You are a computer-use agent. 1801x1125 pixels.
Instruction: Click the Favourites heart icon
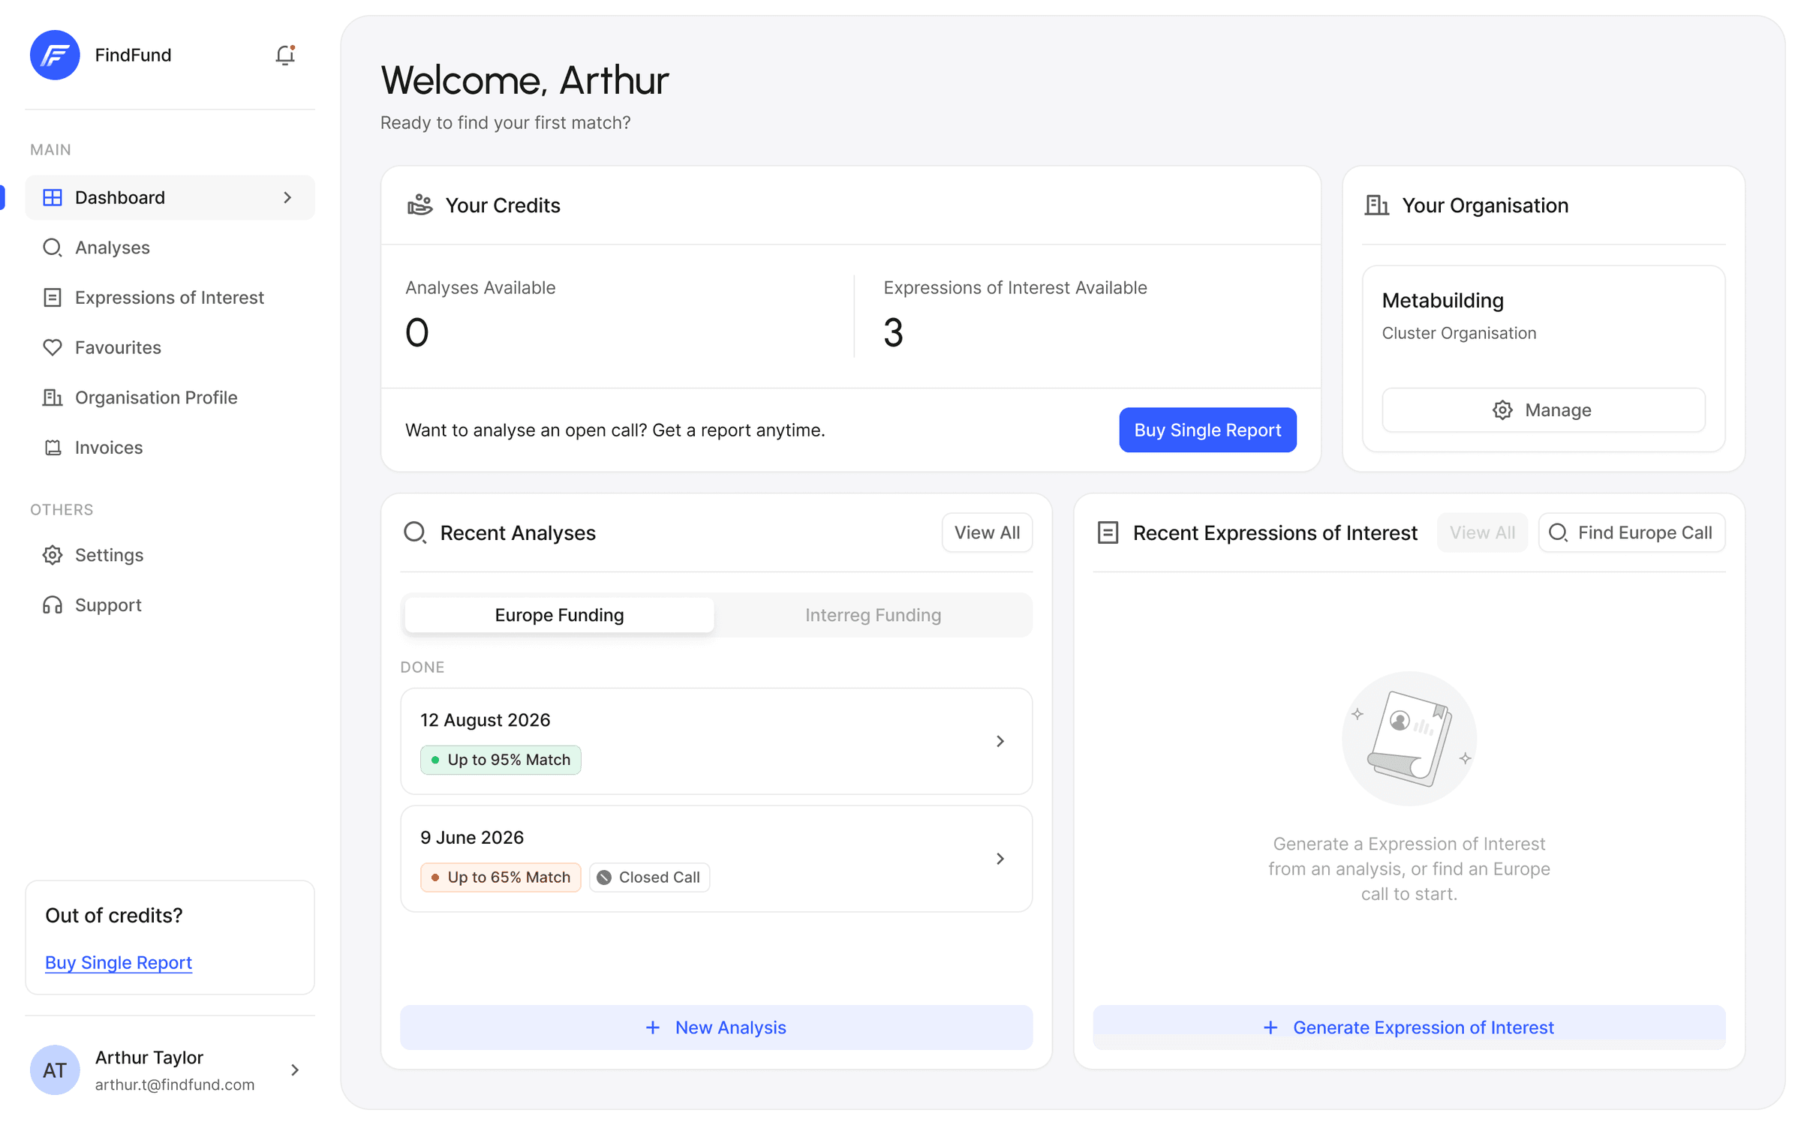tap(53, 347)
